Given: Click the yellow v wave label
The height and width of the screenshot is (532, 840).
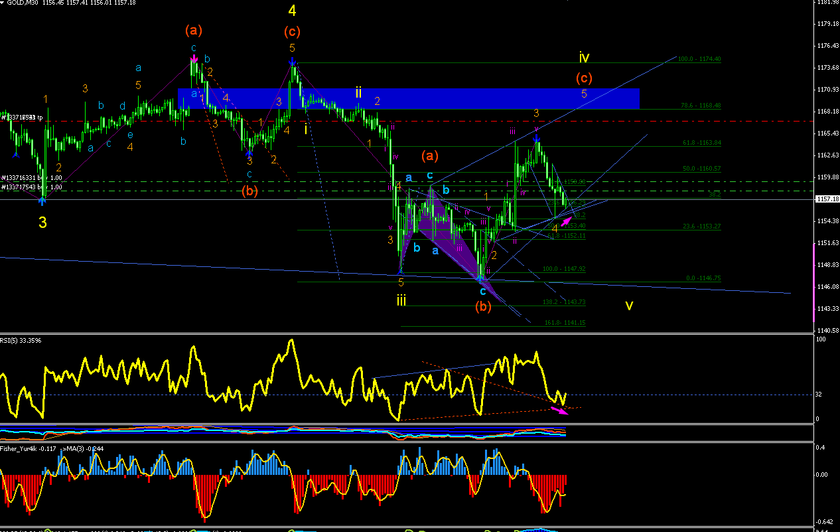Looking at the screenshot, I should [x=629, y=306].
